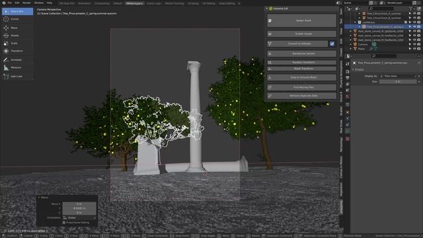The height and width of the screenshot is (238, 423).
Task: Toggle Plane visibility eye in outliner
Action: [x=414, y=49]
